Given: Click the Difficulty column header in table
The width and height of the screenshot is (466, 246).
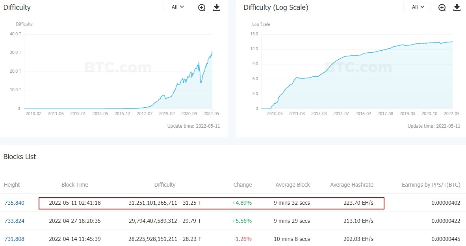Looking at the screenshot, I should [165, 185].
